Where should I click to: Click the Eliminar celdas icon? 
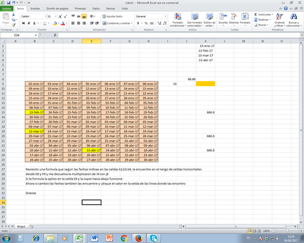[234, 17]
